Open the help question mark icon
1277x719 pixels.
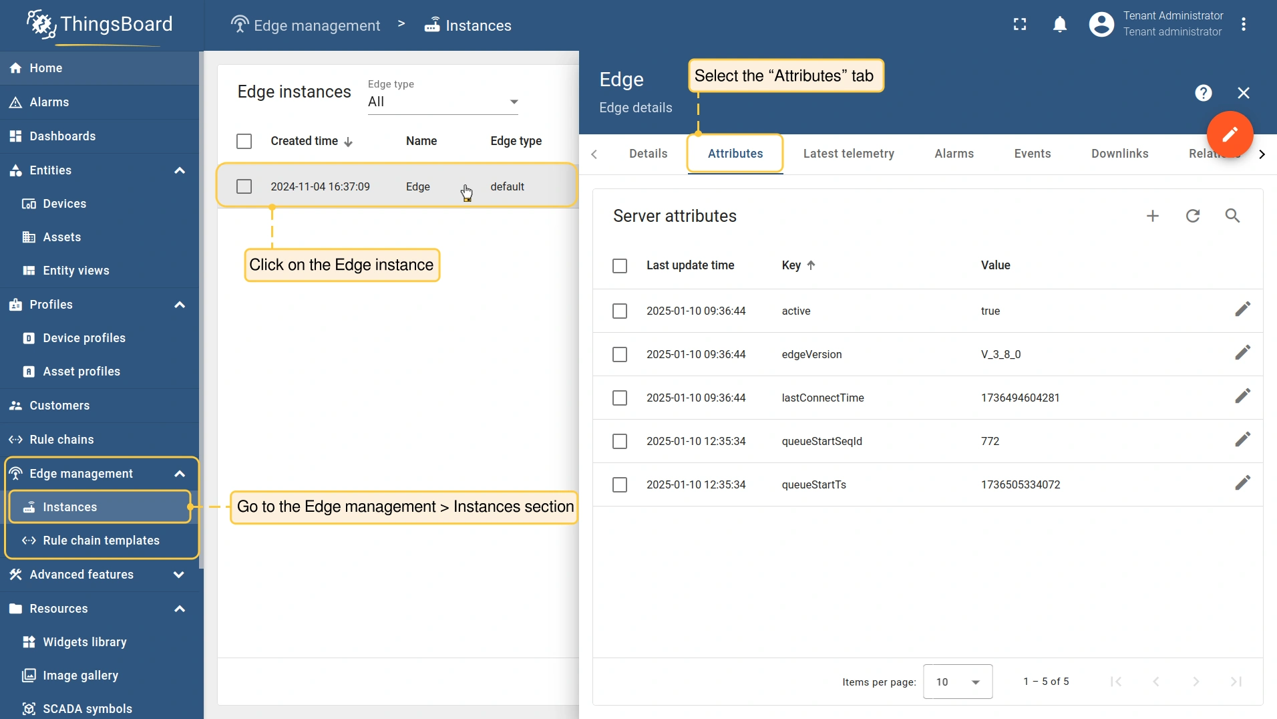coord(1203,93)
